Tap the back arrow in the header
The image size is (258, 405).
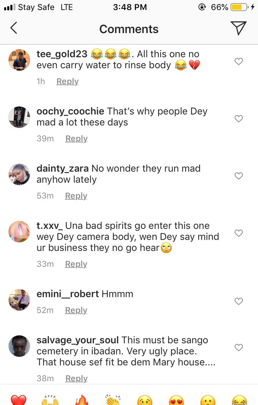tap(14, 28)
